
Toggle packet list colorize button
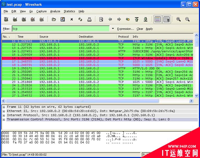tap(158, 19)
